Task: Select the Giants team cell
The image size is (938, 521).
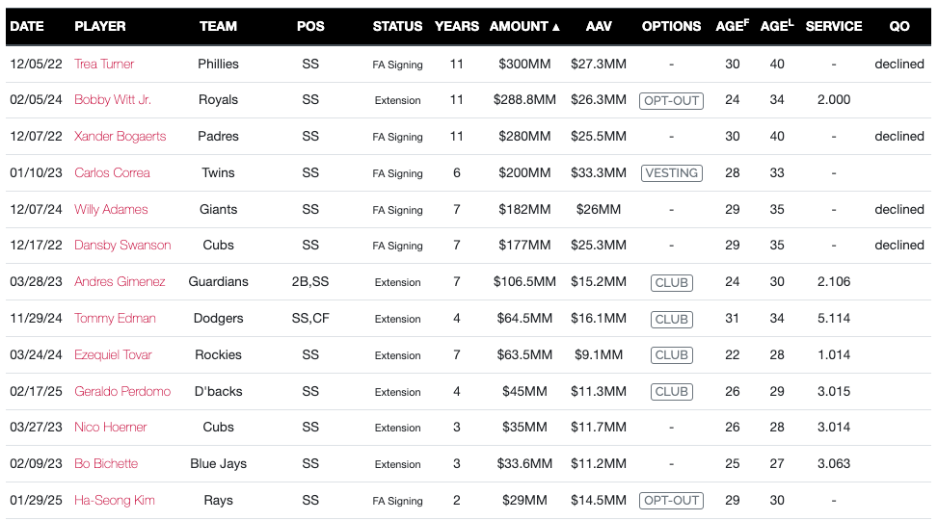Action: point(218,209)
